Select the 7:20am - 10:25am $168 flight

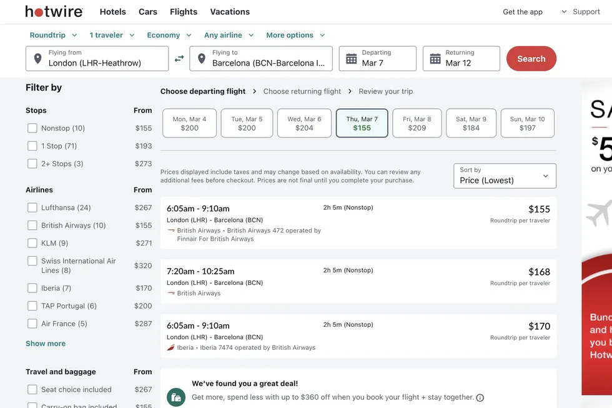[358, 282]
